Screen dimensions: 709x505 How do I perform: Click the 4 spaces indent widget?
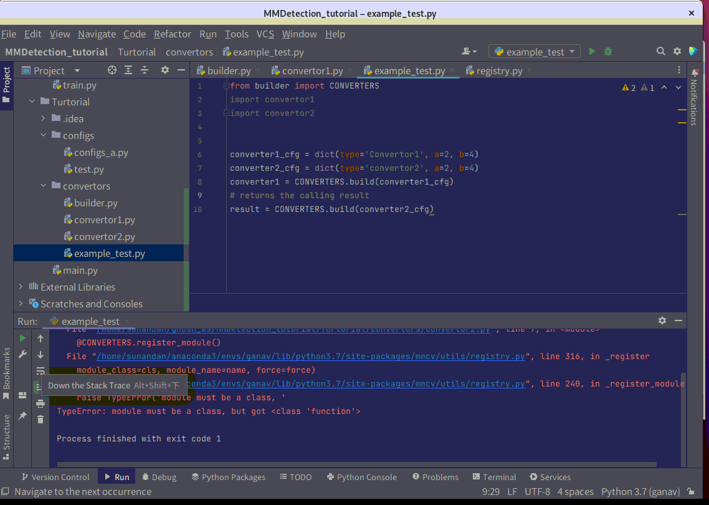(575, 491)
